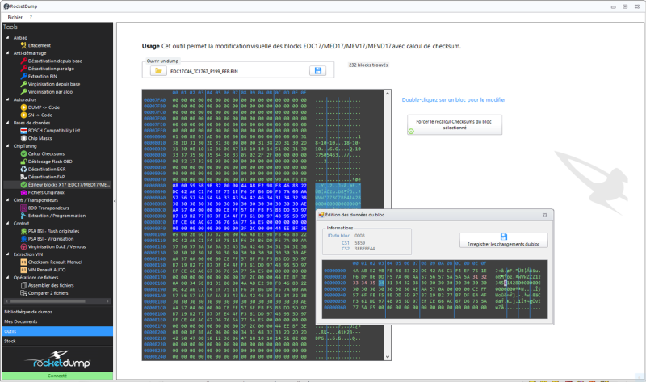Open the question mark help menu

tap(30, 16)
